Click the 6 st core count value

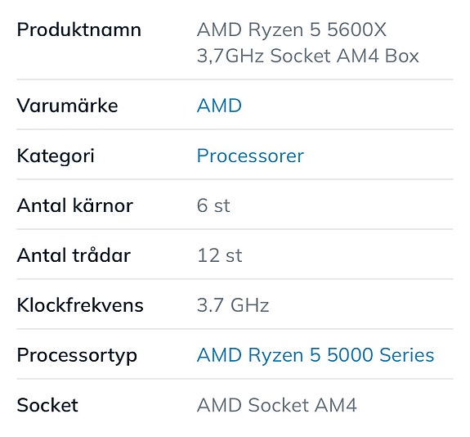(213, 205)
